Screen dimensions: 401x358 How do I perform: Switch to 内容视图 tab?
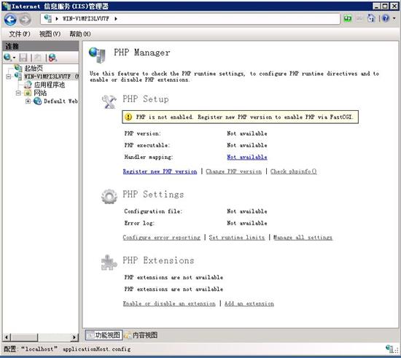[x=141, y=335]
